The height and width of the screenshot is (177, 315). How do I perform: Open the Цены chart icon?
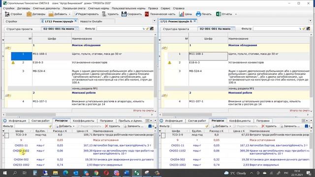coord(182,14)
